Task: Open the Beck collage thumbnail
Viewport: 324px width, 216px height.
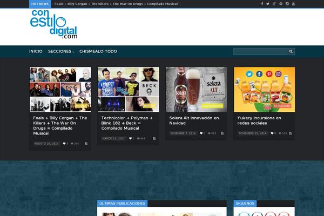Action: (x=129, y=90)
